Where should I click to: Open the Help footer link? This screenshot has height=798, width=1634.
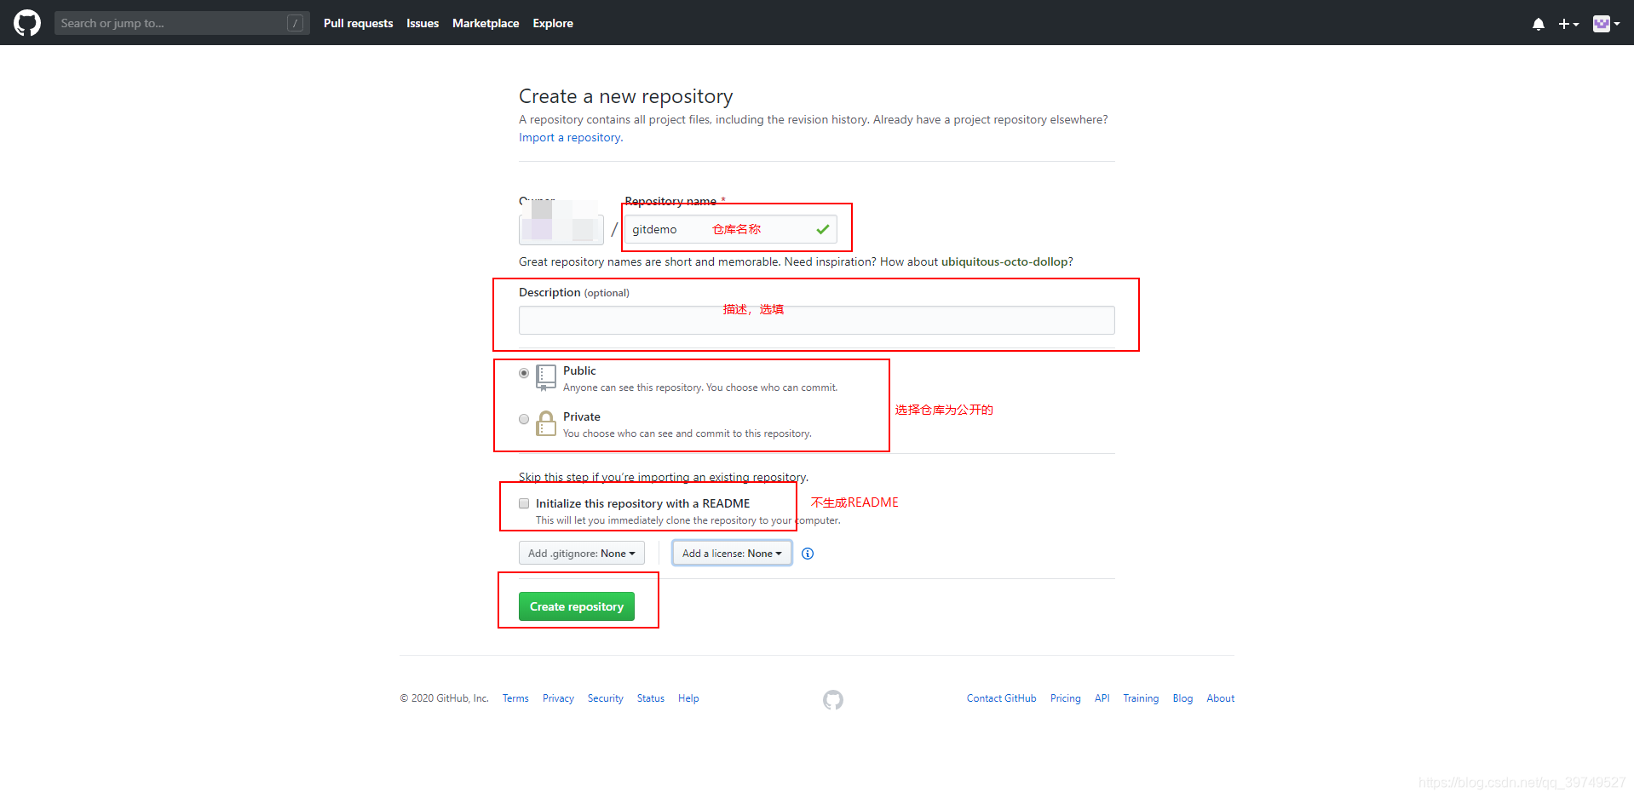(x=688, y=698)
